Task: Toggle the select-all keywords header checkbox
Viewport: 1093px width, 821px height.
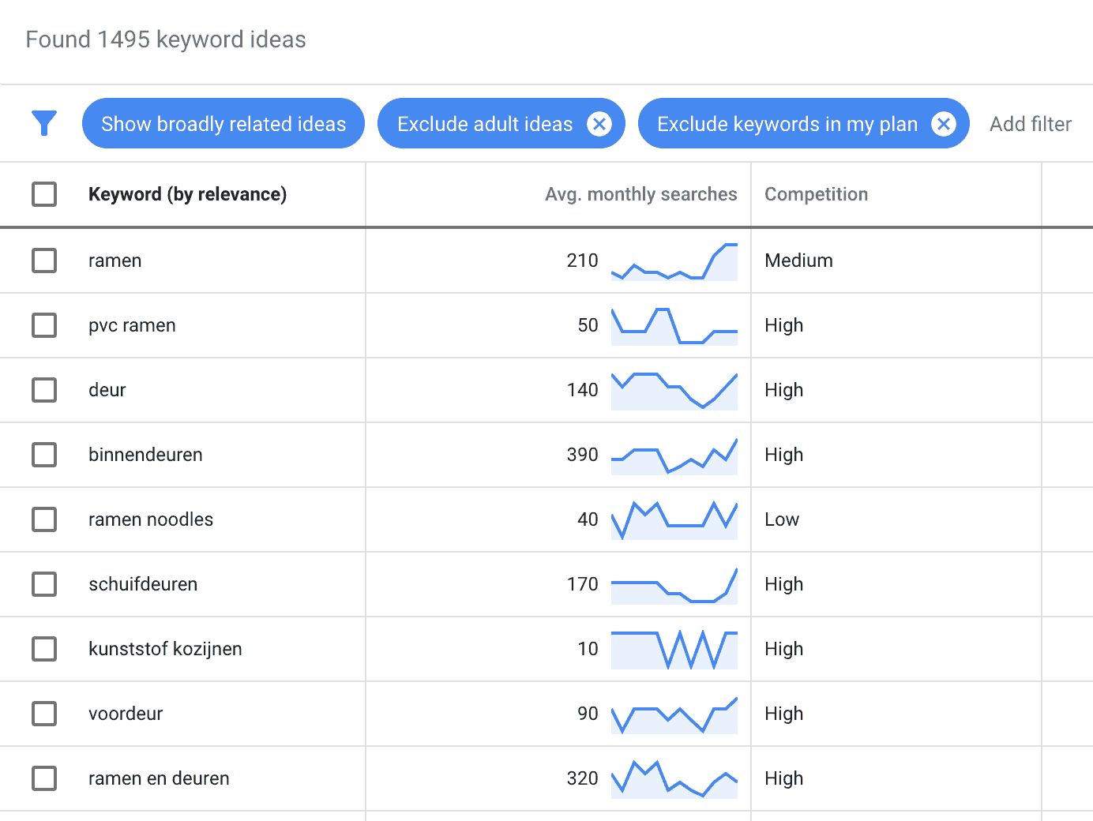Action: [44, 194]
